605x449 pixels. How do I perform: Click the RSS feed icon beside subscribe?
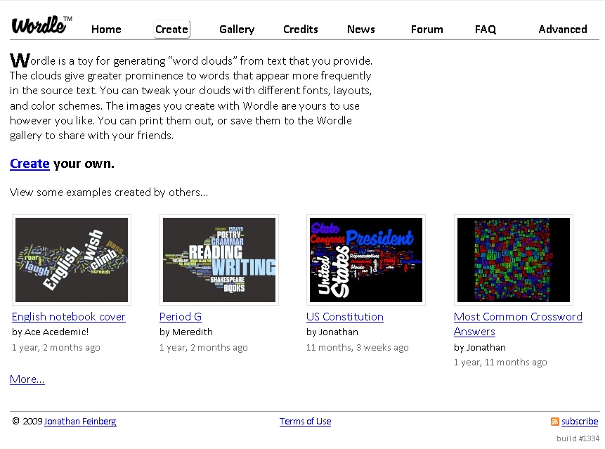coord(555,422)
